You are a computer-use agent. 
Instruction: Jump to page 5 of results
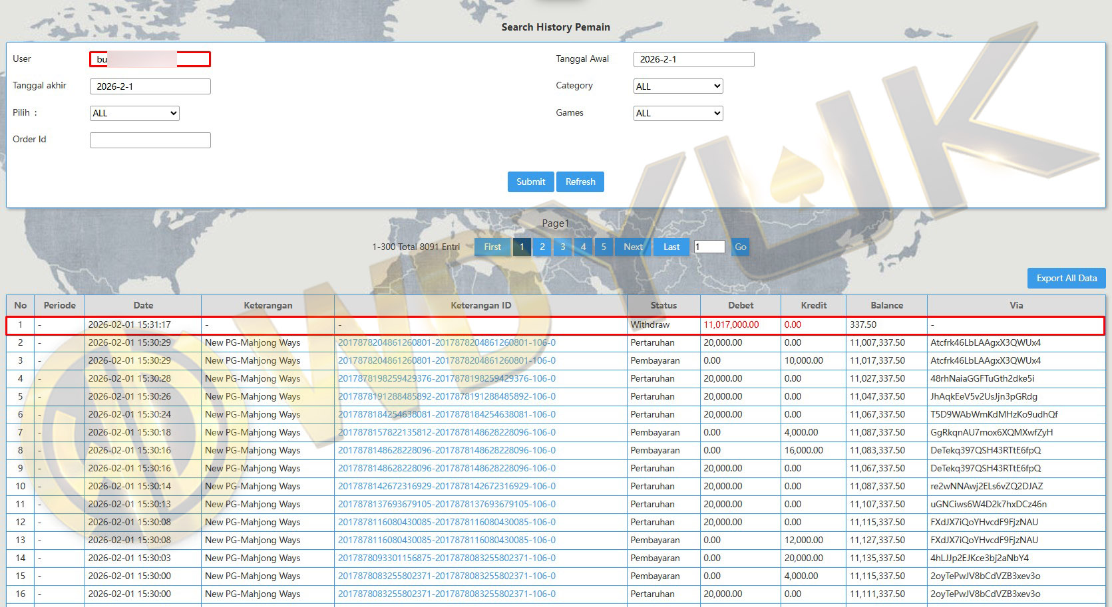tap(604, 247)
